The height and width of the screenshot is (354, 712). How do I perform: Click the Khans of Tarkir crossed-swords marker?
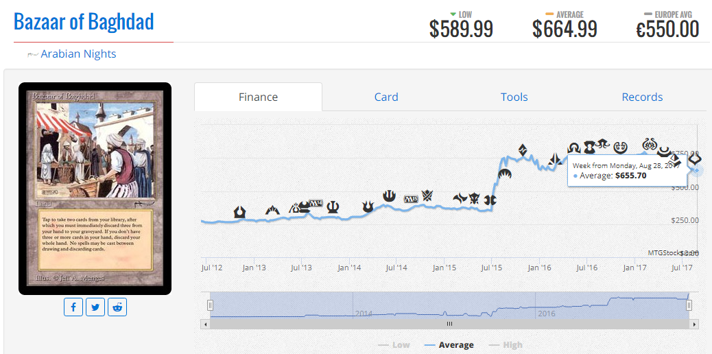427,196
